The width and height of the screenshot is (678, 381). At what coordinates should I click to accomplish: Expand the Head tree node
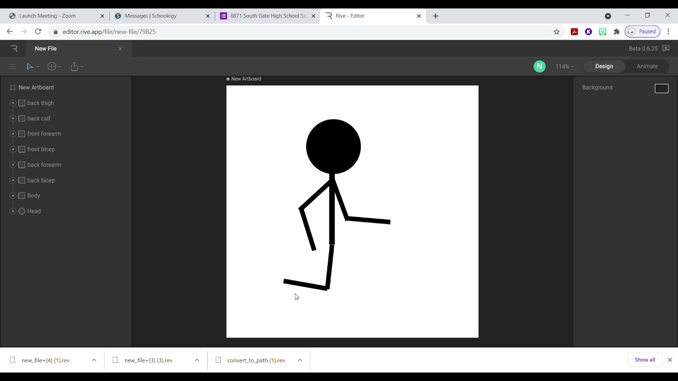[x=13, y=211]
